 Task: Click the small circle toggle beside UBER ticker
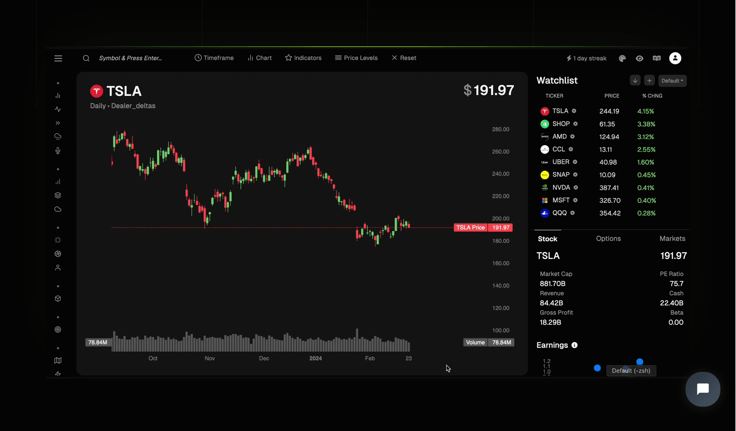click(x=575, y=162)
